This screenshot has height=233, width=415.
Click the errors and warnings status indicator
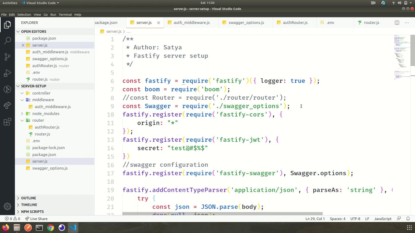coord(13,219)
